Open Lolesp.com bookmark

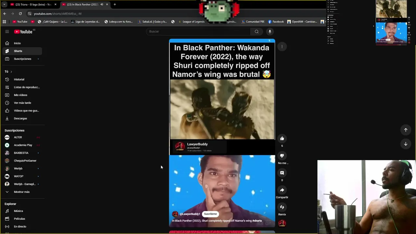coord(119,22)
